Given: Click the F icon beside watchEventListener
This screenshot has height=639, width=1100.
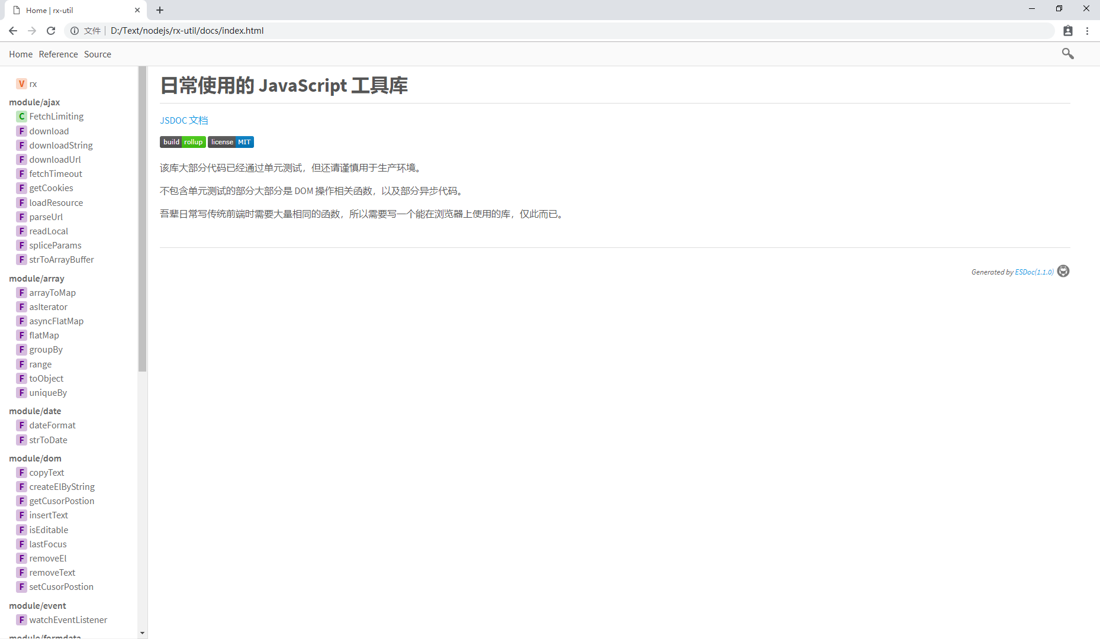Looking at the screenshot, I should [x=21, y=620].
